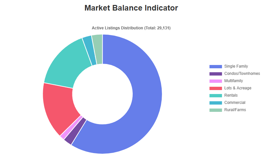Select the cyan-blue Commercial donut slice
Image resolution: width=268 pixels, height=159 pixels.
(x=90, y=50)
